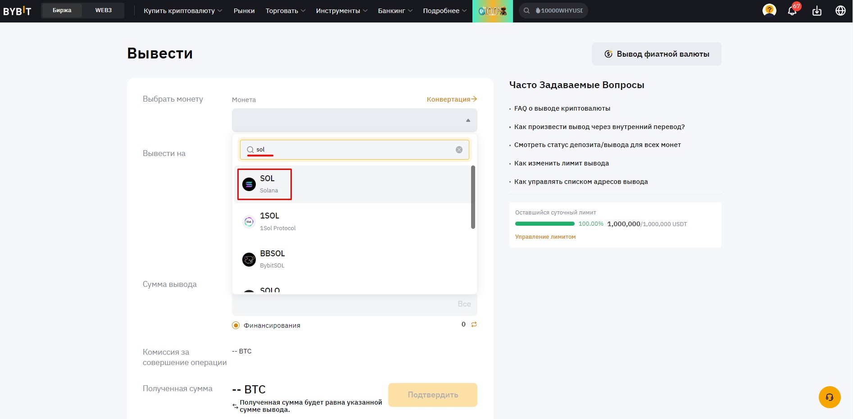853x419 pixels.
Task: Click the BybitSOL coin icon
Action: click(x=249, y=259)
